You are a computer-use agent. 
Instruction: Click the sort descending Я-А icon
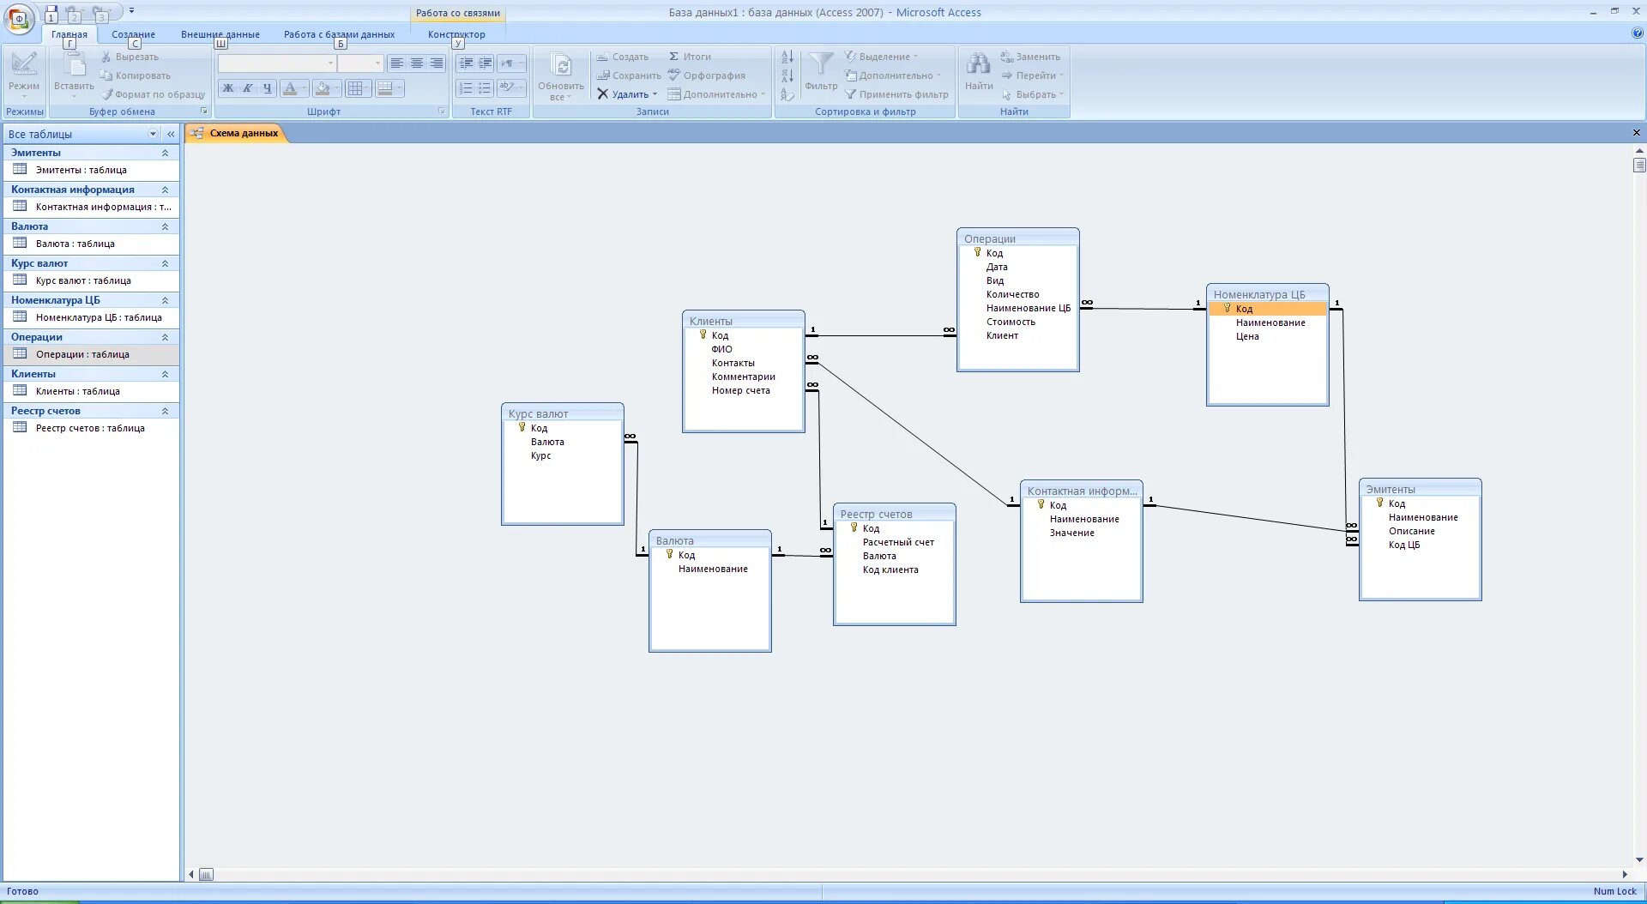[x=787, y=75]
